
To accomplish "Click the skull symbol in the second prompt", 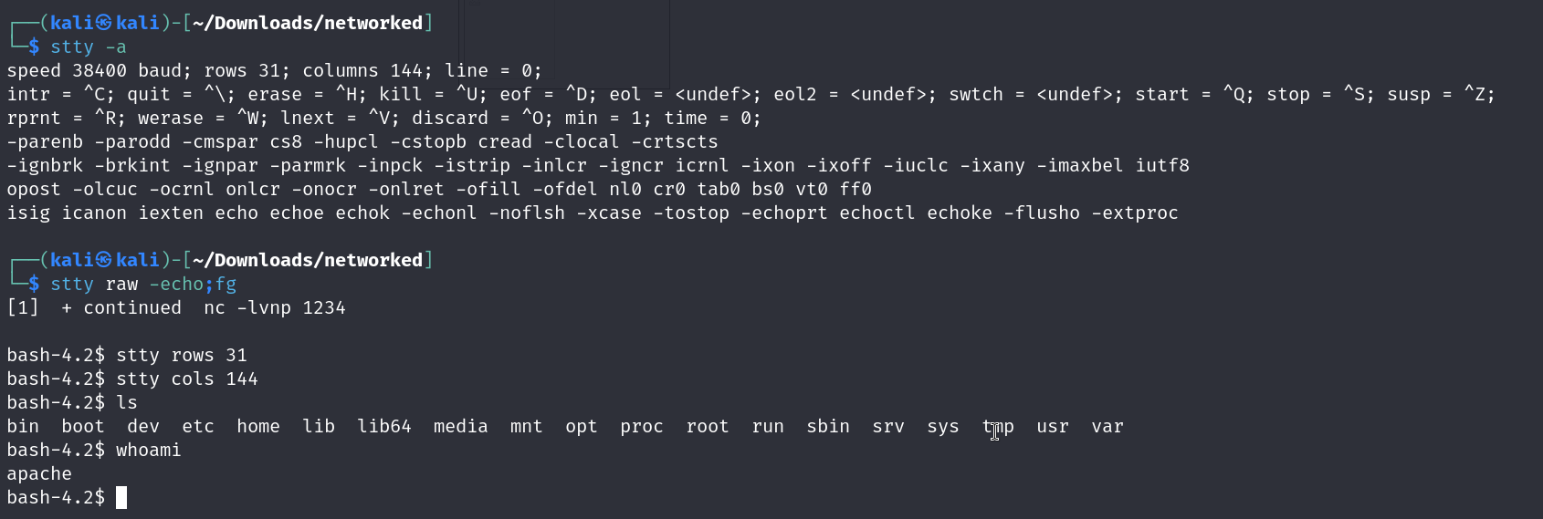I will (104, 260).
